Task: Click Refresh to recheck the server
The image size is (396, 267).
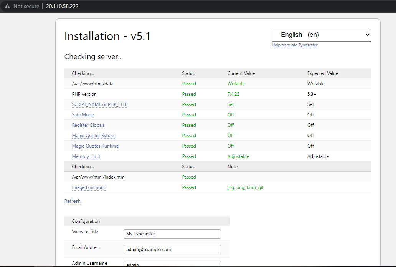Action: [73, 201]
